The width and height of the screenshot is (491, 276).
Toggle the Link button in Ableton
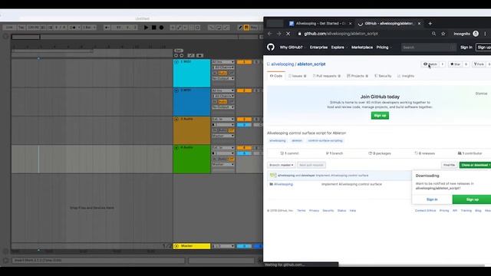(x=9, y=28)
